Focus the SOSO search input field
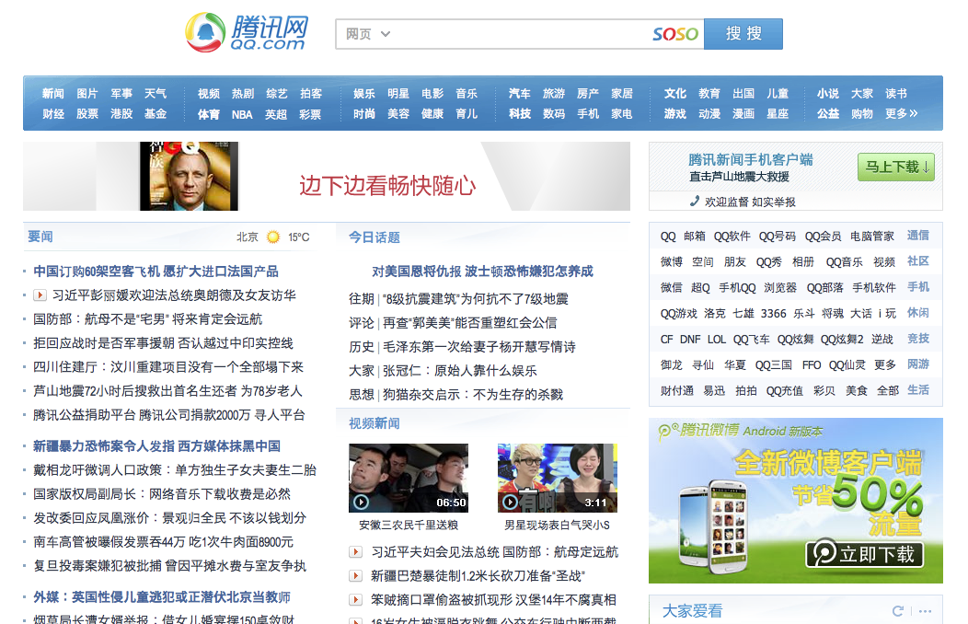This screenshot has height=624, width=968. pyautogui.click(x=520, y=34)
